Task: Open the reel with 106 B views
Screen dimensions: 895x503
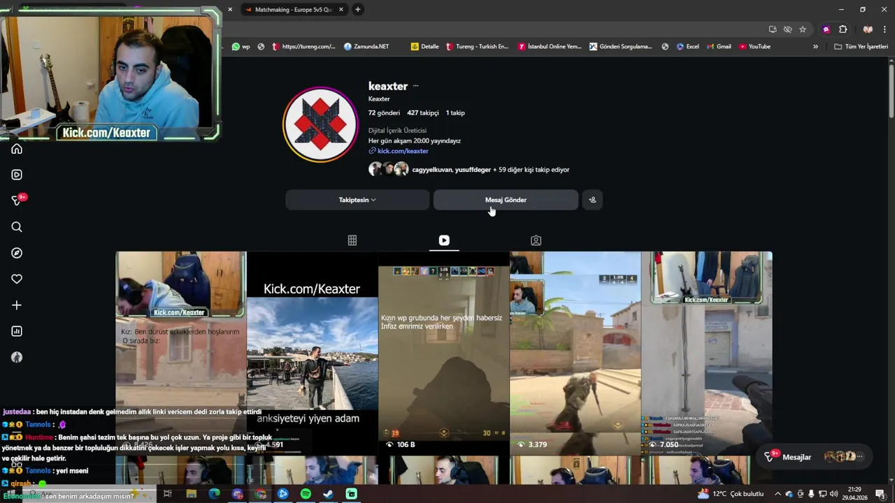Action: pyautogui.click(x=444, y=353)
